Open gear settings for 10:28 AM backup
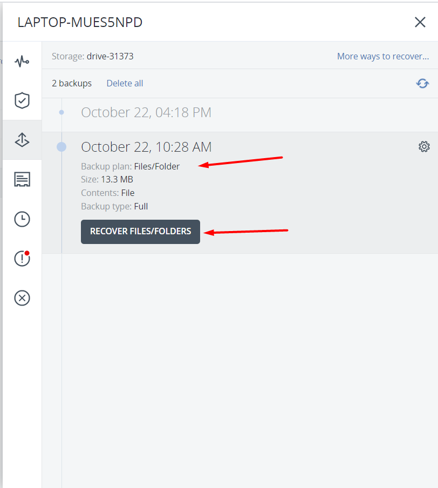Image resolution: width=438 pixels, height=488 pixels. [x=424, y=147]
